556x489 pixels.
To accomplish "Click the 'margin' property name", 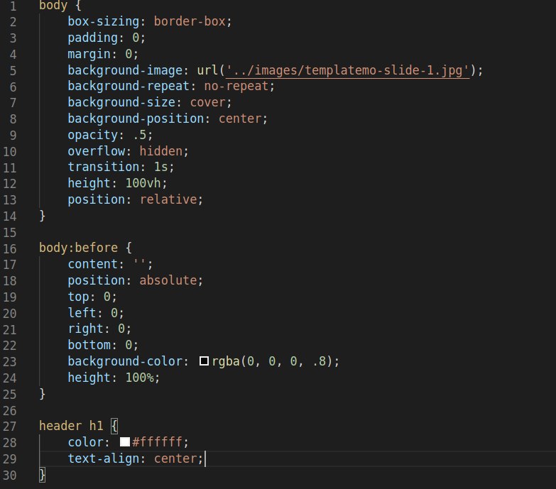I will pyautogui.click(x=89, y=54).
